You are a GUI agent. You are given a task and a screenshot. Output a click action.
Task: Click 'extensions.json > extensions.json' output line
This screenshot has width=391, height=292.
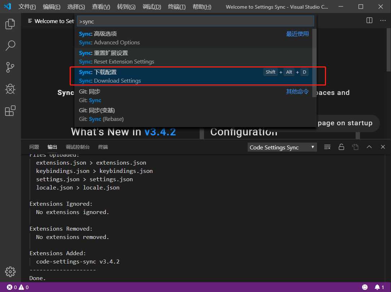(x=91, y=163)
